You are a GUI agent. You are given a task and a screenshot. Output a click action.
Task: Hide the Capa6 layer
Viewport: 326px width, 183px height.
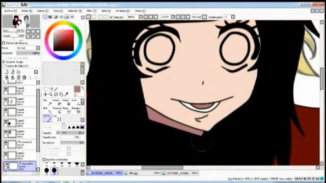pyautogui.click(x=6, y=110)
